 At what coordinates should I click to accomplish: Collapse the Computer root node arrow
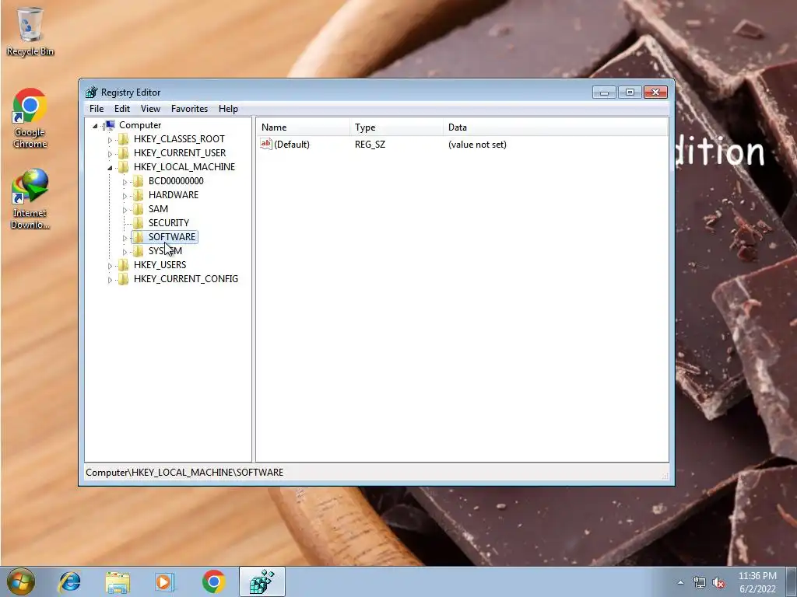[95, 126]
